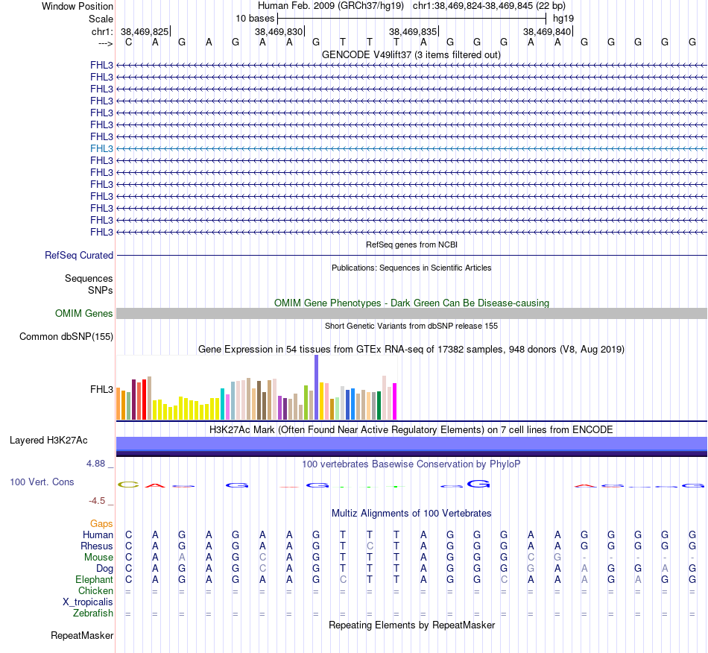This screenshot has height=653, width=708.
Task: Click the 'X_tropicalis' alignment row label
Action: (x=88, y=602)
